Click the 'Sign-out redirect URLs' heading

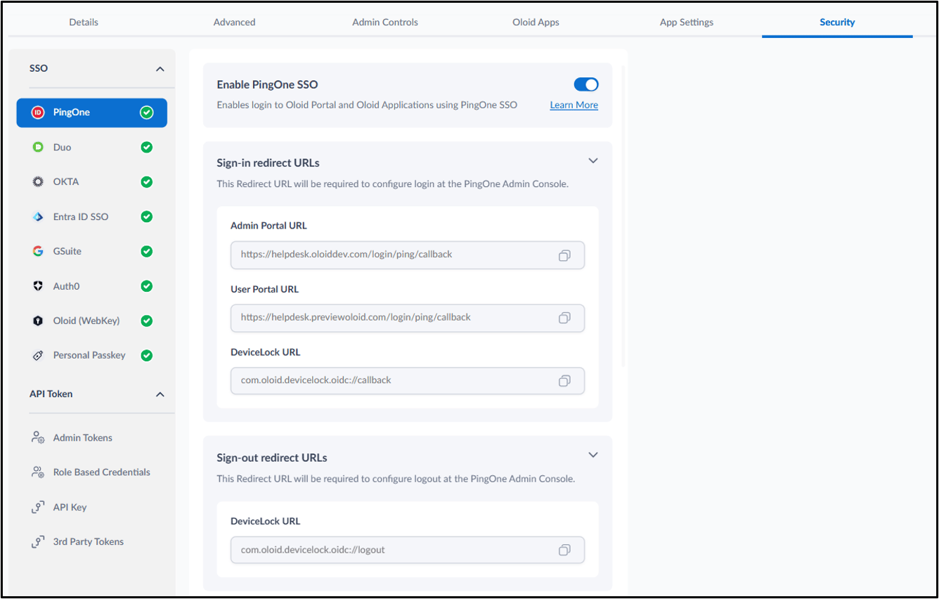(x=272, y=458)
